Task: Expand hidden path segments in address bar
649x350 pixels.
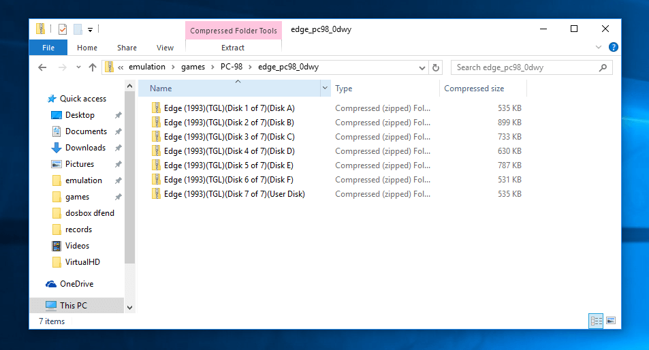Action: click(x=121, y=67)
